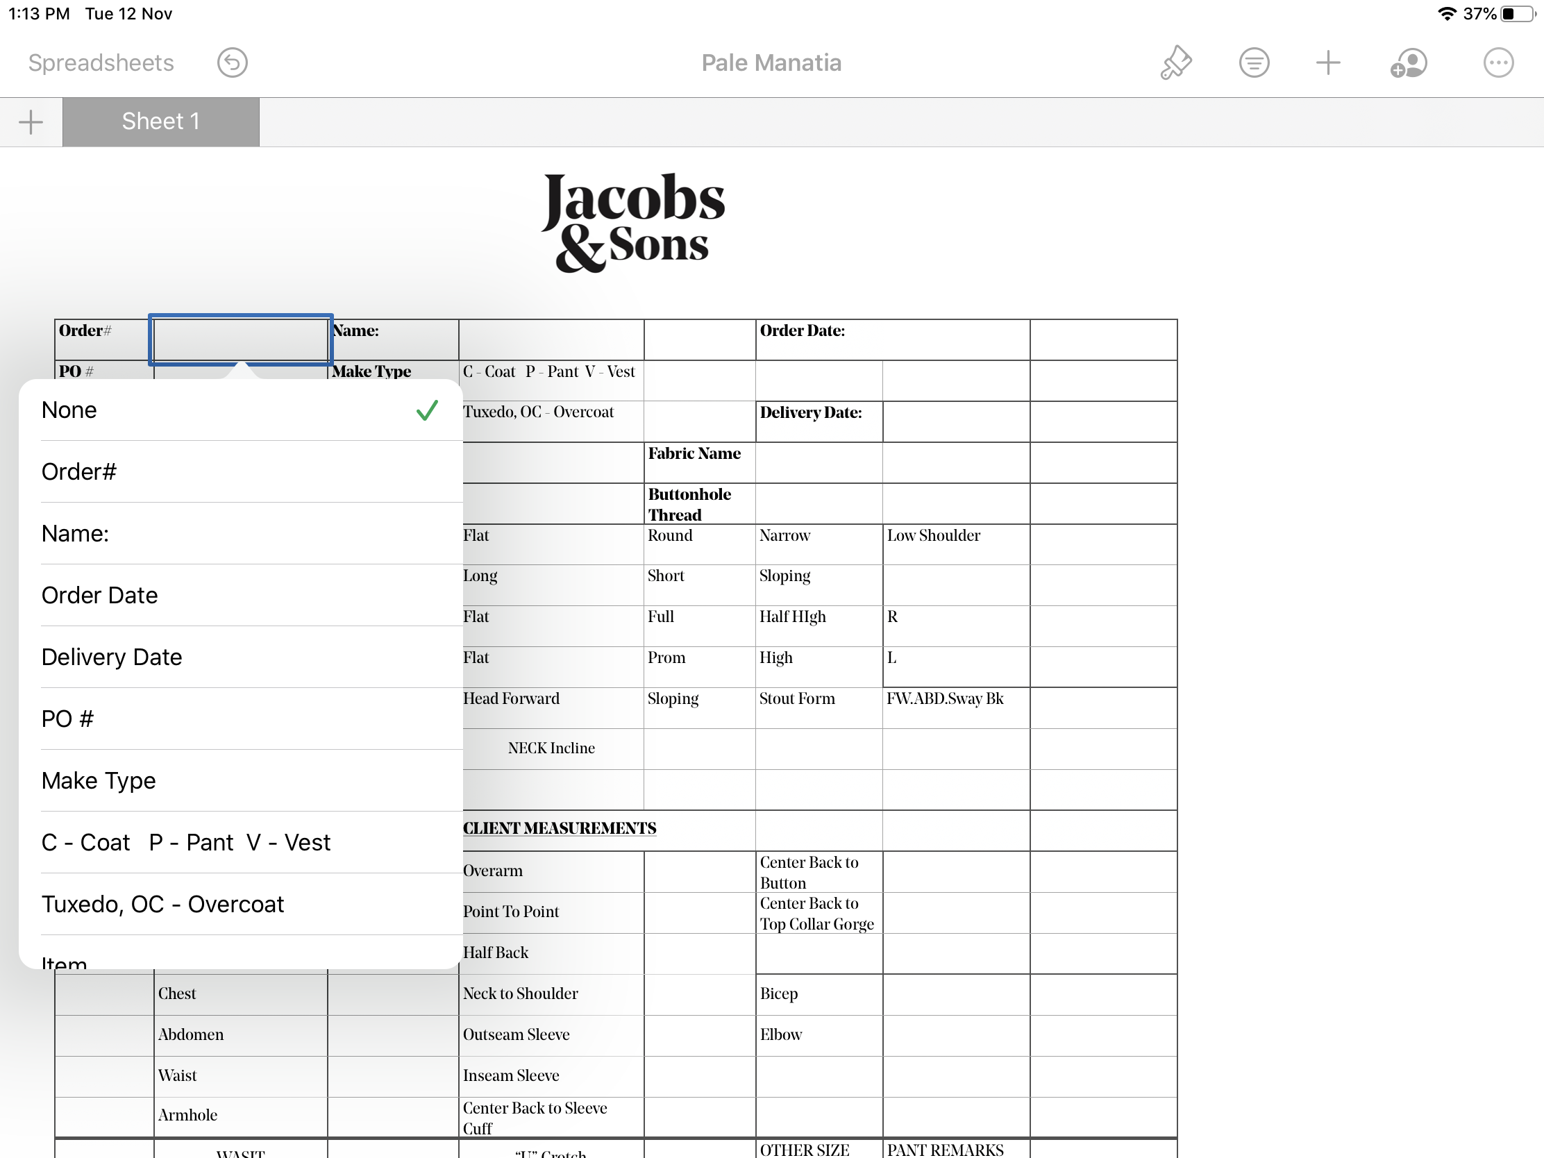This screenshot has width=1544, height=1158.
Task: Open the Format paintbrush panel
Action: click(x=1176, y=62)
